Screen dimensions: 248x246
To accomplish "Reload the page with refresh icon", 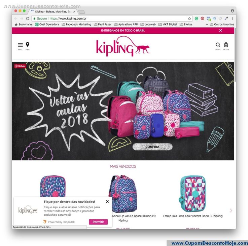I will pos(28,19).
